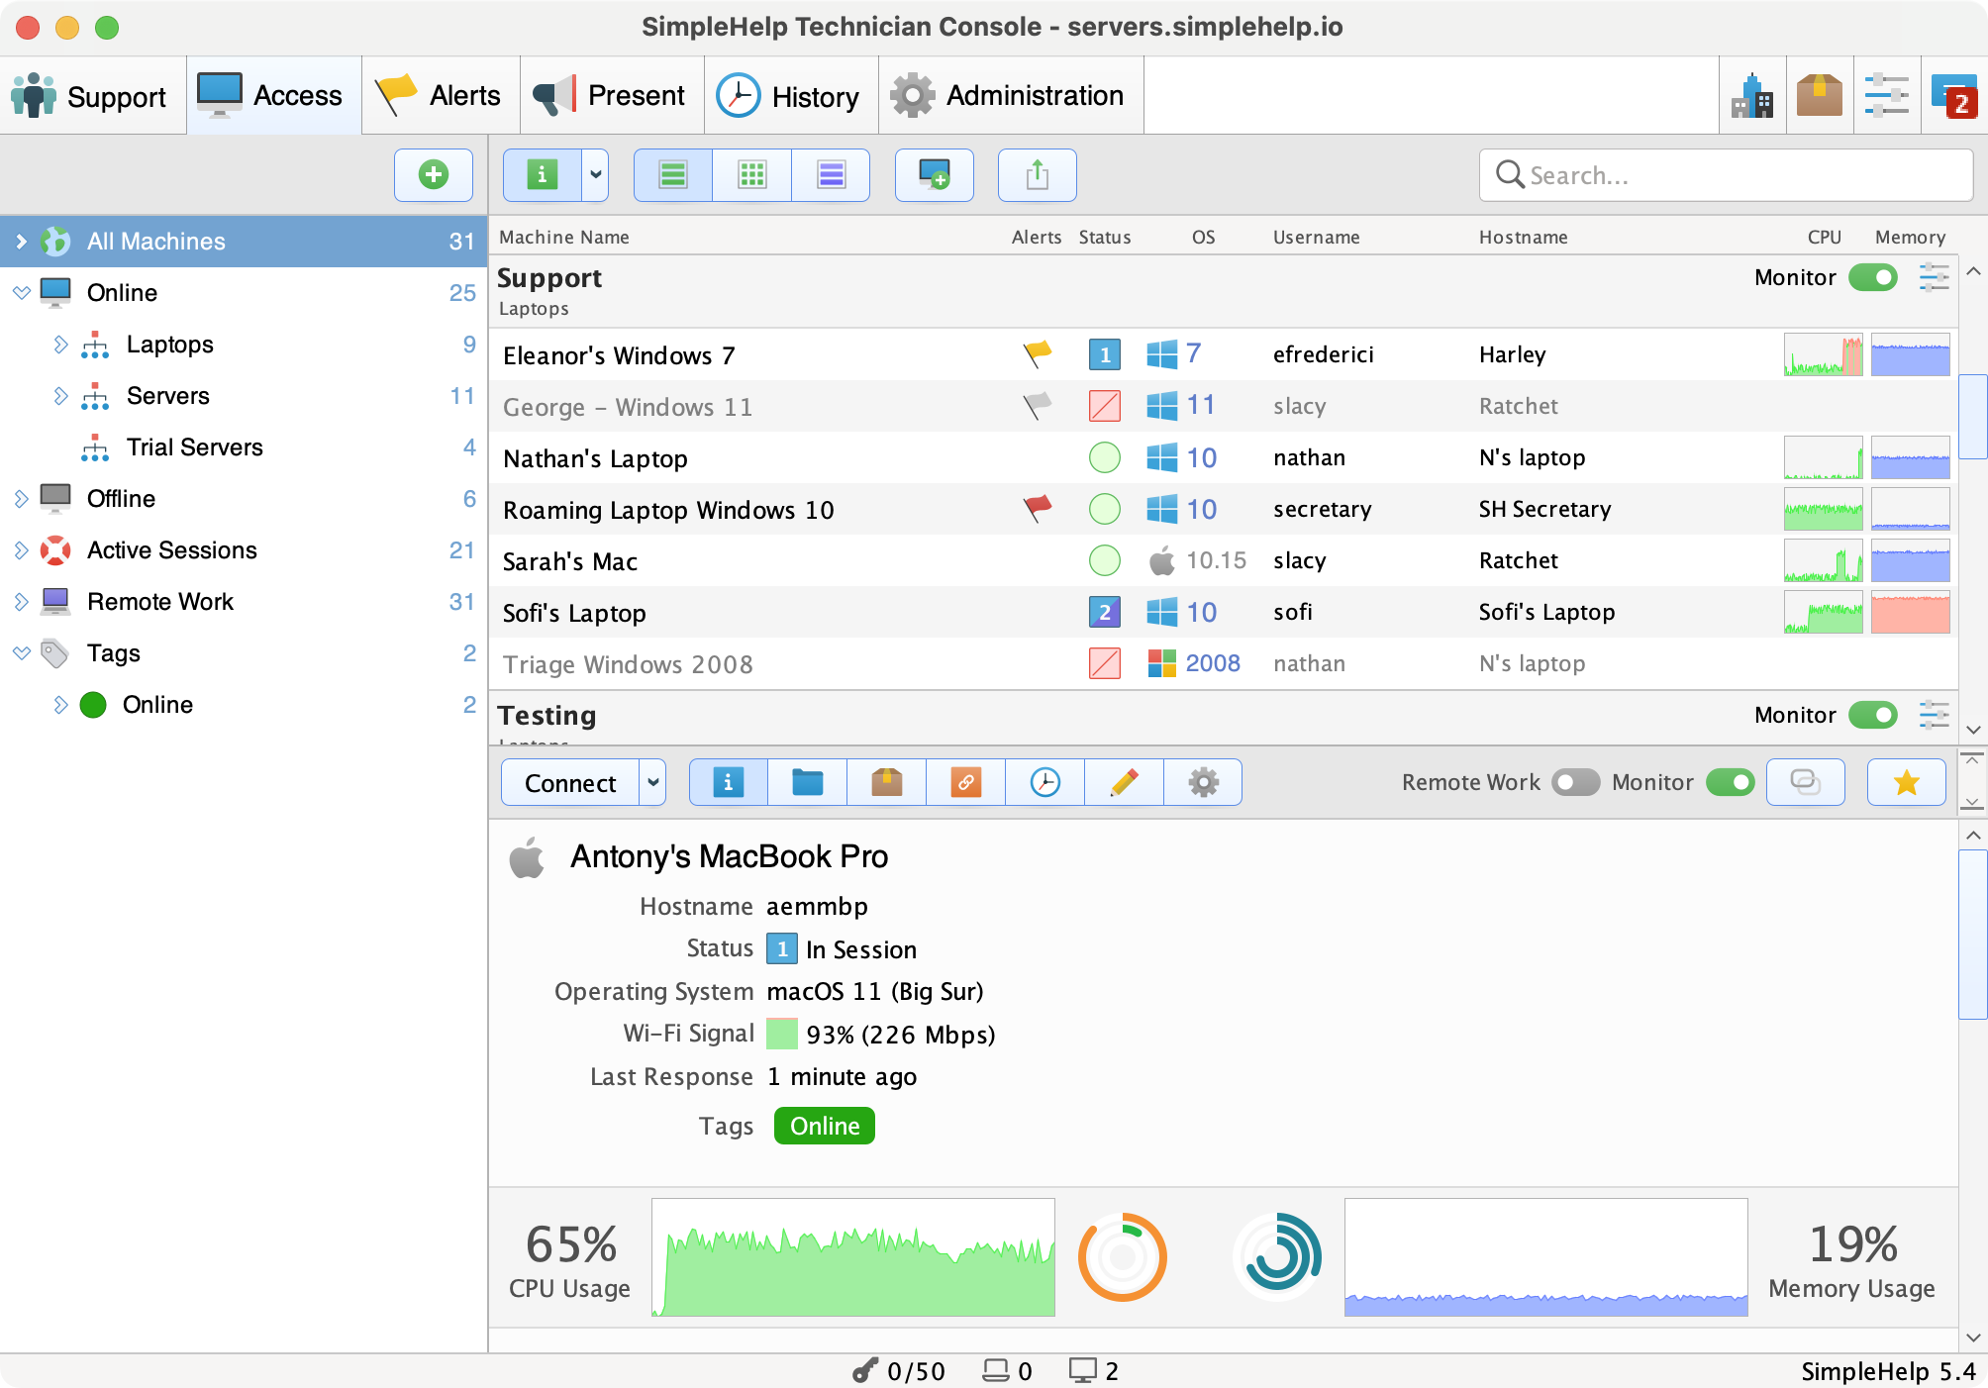The width and height of the screenshot is (1988, 1388).
Task: Click yellow alert flag on Eleanor's Windows 7
Action: [1037, 353]
